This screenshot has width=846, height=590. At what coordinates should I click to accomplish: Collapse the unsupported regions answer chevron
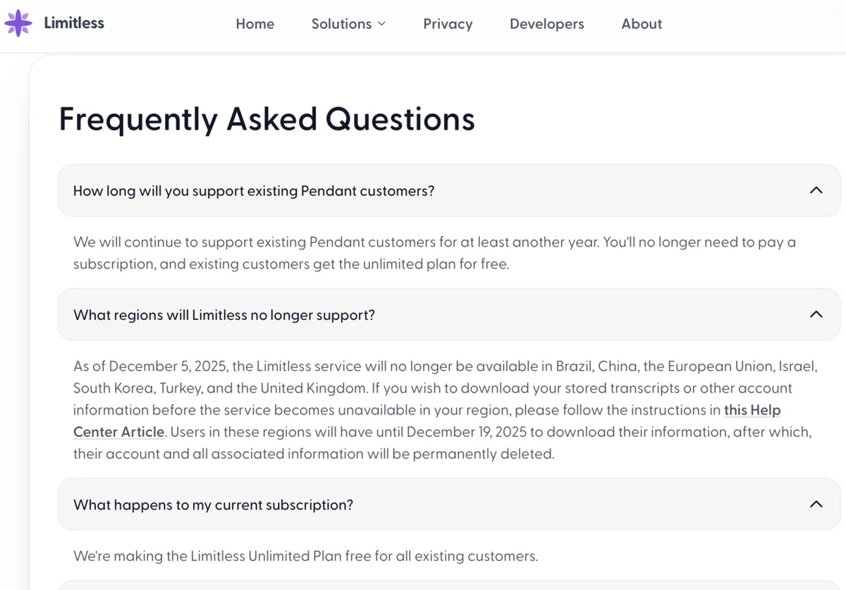(x=816, y=314)
